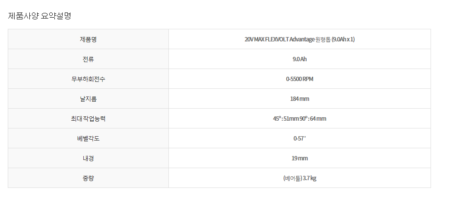Viewport: 450px width, 200px height.
Task: Select the 날지름 label cell
Action: point(88,99)
